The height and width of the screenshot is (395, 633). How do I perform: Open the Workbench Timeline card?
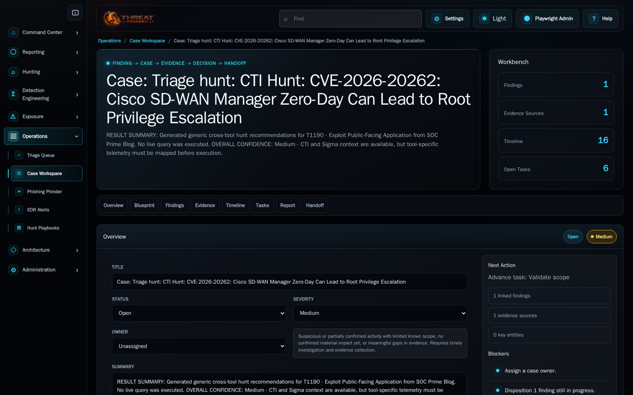tap(556, 140)
